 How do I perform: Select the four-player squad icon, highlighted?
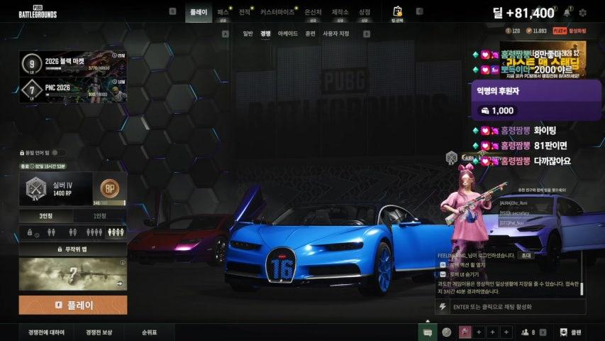116,232
